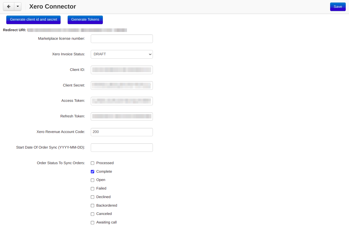Click into the Client ID field

[x=122, y=70]
